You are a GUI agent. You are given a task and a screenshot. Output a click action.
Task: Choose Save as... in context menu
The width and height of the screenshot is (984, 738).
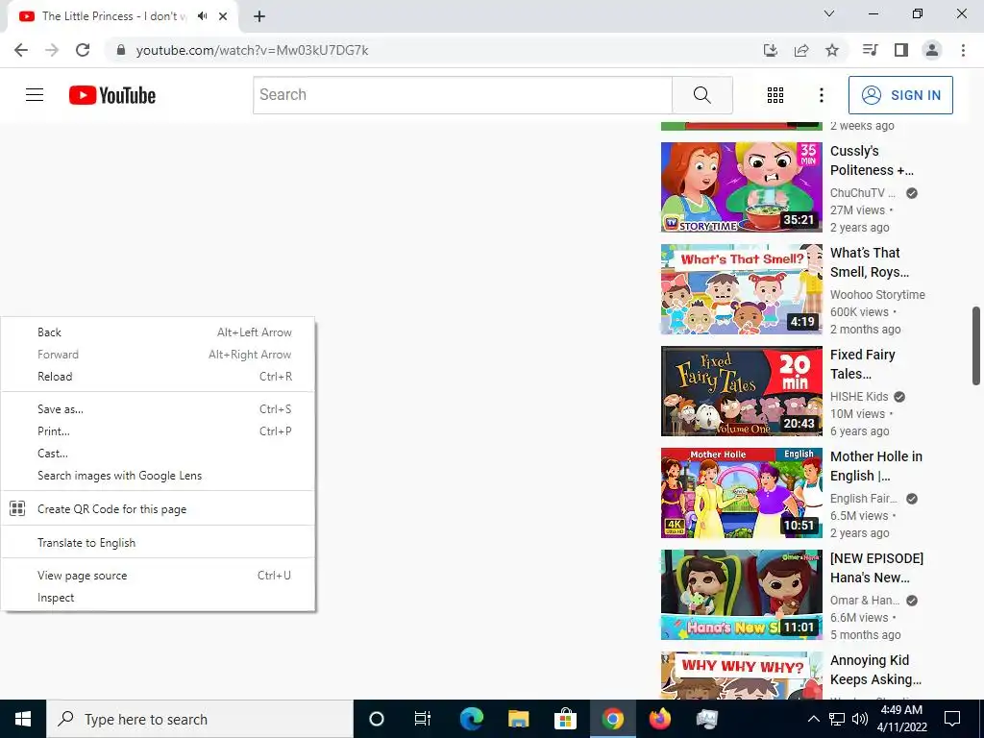159,409
